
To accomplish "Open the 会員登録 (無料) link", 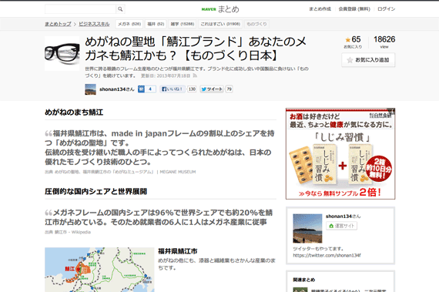I will [354, 9].
